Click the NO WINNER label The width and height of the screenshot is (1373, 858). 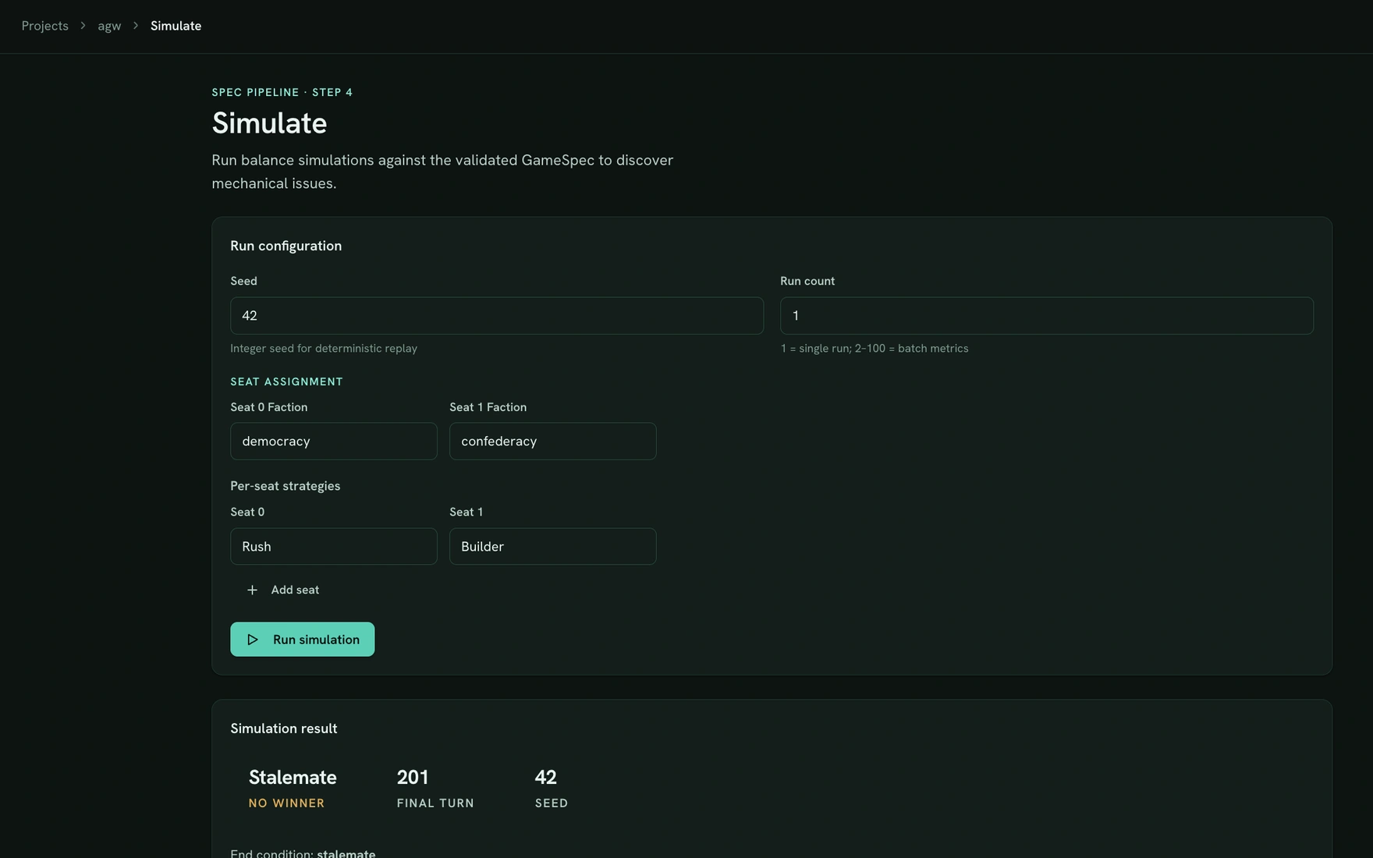[x=286, y=803]
